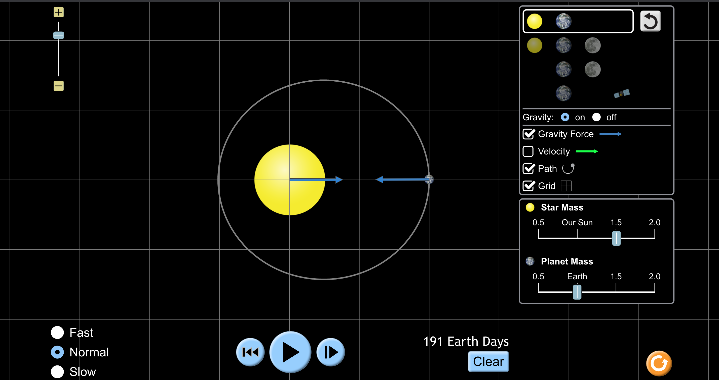The height and width of the screenshot is (380, 719).
Task: Click the Sun in the simulation view
Action: click(x=290, y=180)
